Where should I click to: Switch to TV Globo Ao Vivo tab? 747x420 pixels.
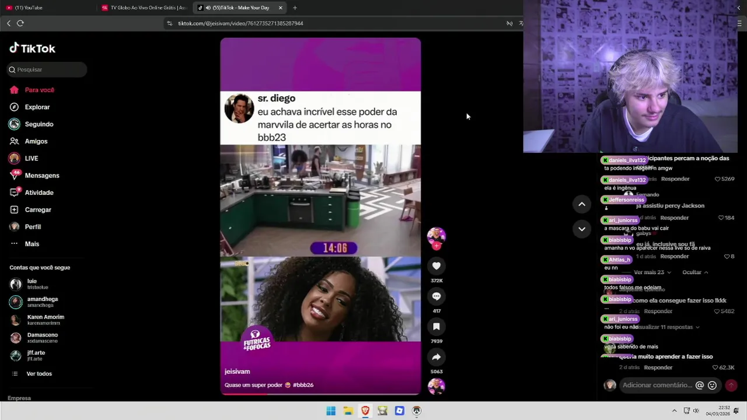(x=144, y=8)
